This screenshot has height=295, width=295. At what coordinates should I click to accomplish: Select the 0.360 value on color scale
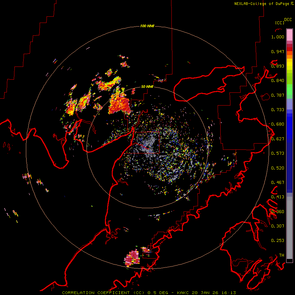pyautogui.click(x=278, y=212)
